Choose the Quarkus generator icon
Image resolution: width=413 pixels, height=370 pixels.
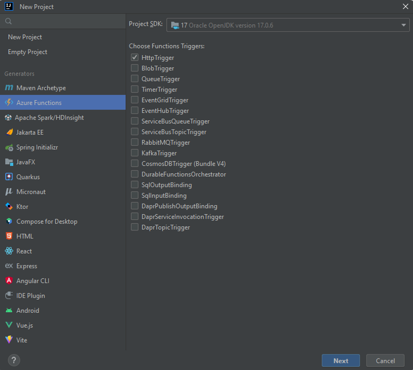tap(9, 177)
